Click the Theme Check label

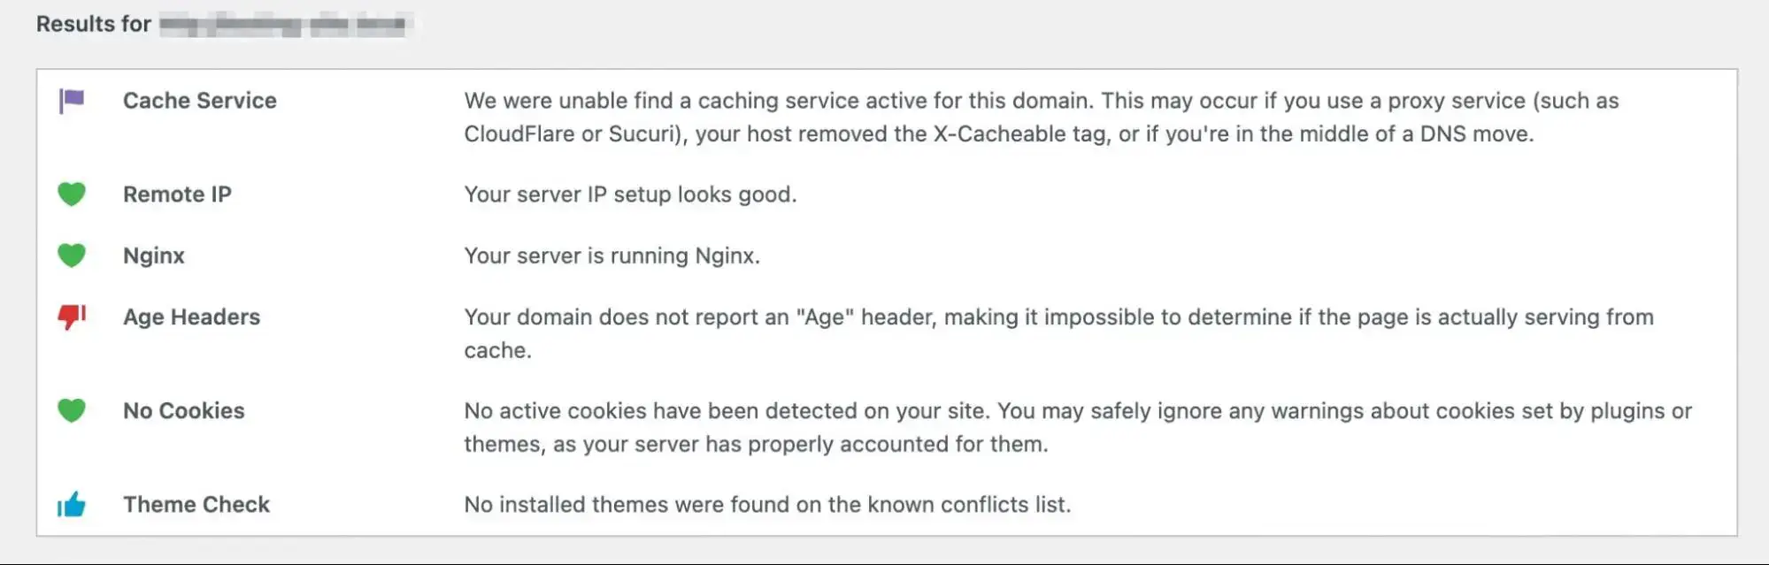[x=196, y=505]
